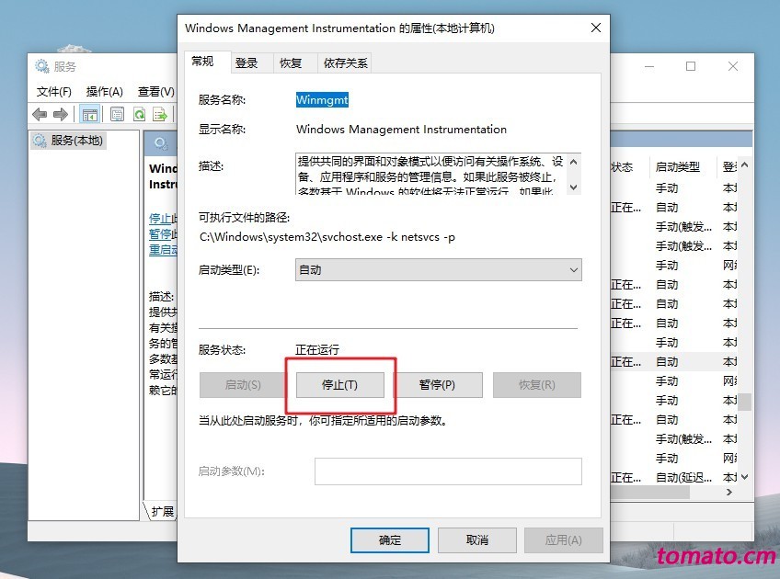This screenshot has width=780, height=579.
Task: Select the 扩展 tab in Services window
Action: [162, 511]
